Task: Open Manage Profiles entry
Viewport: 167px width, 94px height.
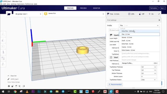Action: [x=139, y=63]
